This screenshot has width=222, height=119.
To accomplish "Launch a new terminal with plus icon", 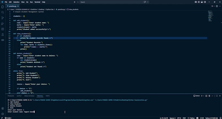I will (x=202, y=96).
